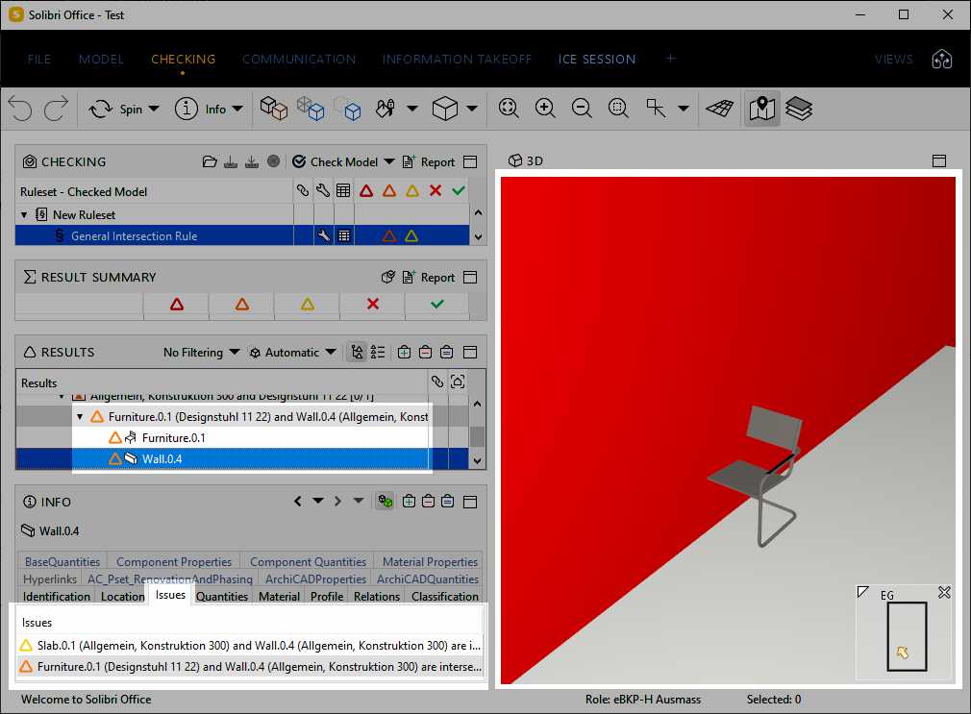Click the layers stack icon
971x714 pixels.
[x=799, y=109]
